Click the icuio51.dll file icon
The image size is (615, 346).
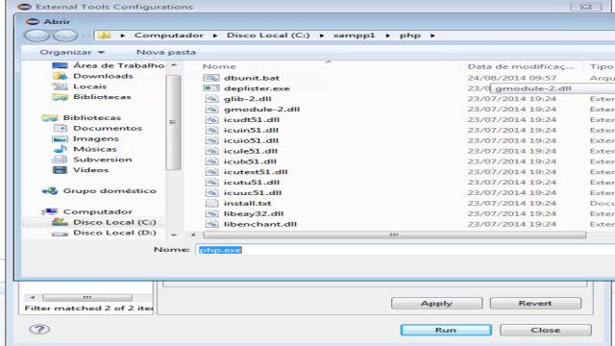[211, 140]
